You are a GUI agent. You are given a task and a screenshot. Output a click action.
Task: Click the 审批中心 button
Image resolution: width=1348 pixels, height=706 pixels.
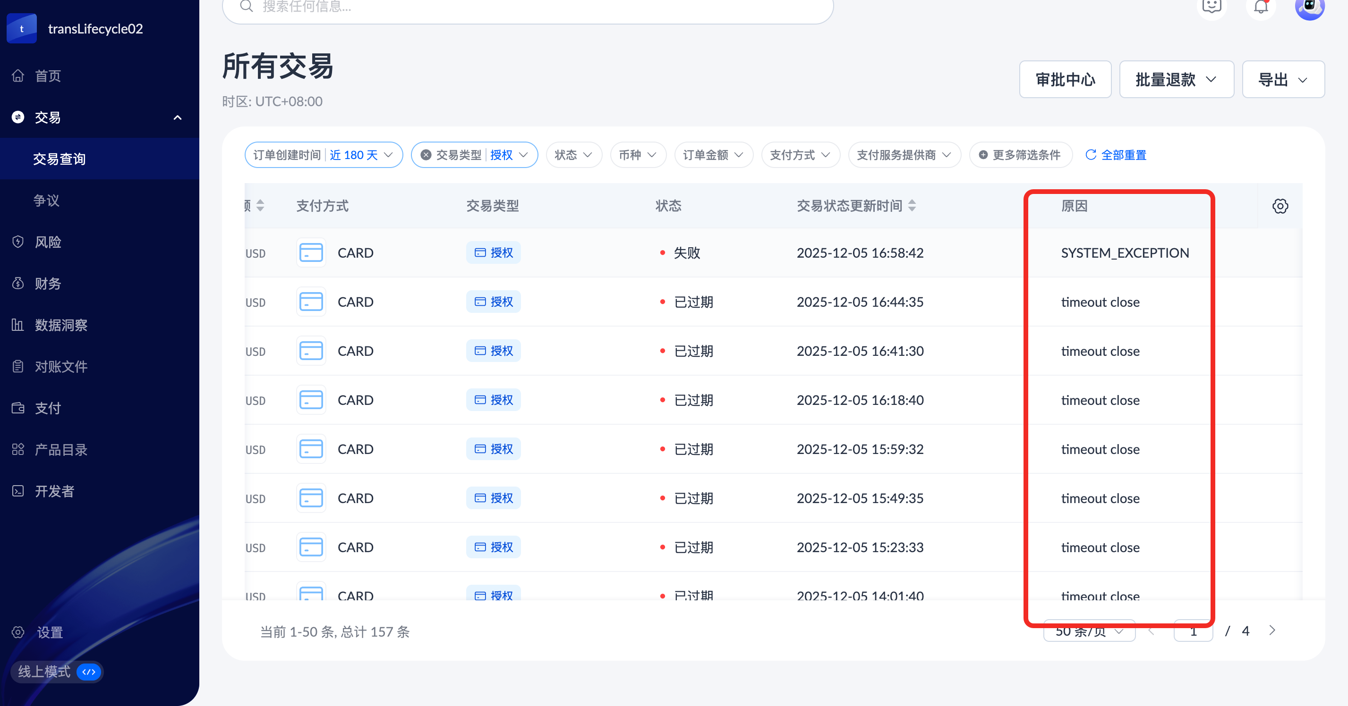click(1065, 79)
